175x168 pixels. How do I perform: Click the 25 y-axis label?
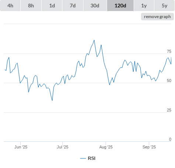pyautogui.click(x=169, y=110)
